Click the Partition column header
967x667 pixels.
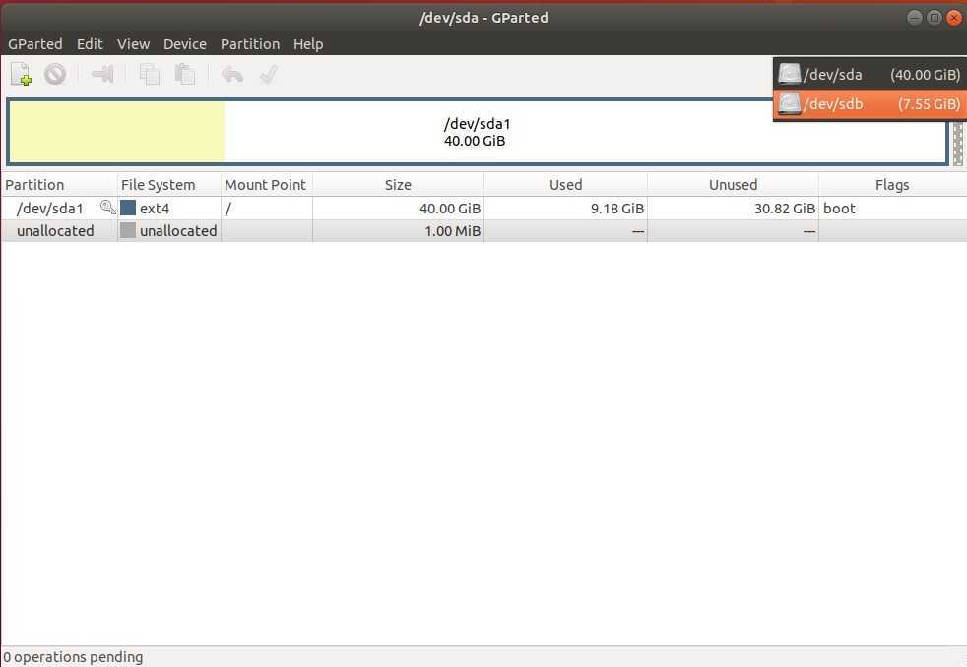click(59, 185)
